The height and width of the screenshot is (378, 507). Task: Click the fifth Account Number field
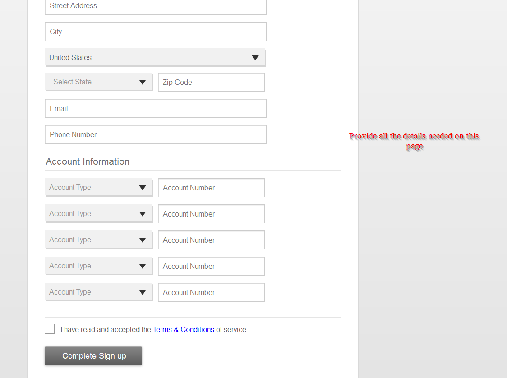[x=211, y=292]
